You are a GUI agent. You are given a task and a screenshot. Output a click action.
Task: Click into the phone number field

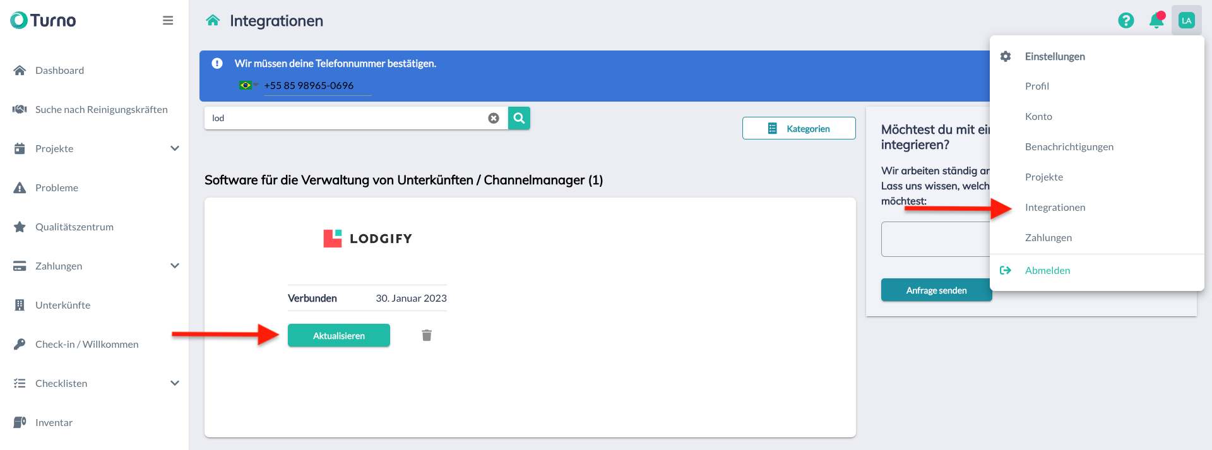pyautogui.click(x=317, y=85)
